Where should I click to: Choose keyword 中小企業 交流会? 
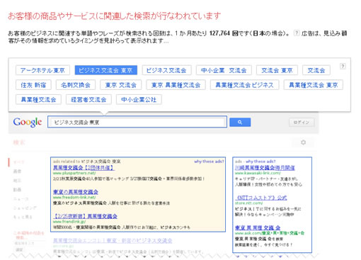click(x=224, y=70)
